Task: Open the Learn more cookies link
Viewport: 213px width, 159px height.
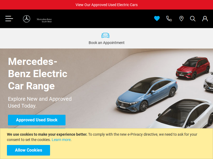Action: (x=61, y=140)
